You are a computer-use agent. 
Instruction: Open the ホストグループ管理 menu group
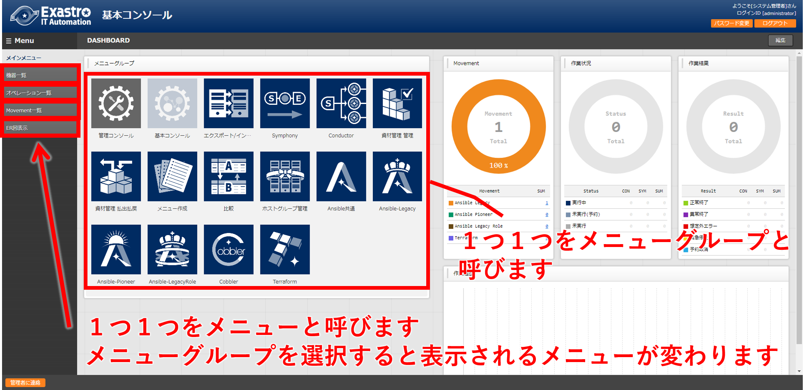point(285,177)
